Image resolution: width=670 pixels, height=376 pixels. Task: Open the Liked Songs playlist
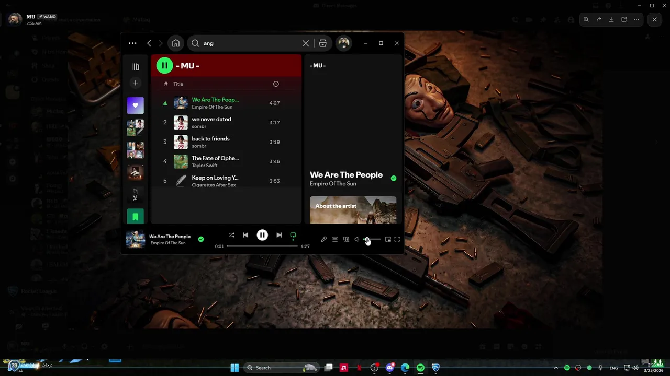(x=135, y=105)
